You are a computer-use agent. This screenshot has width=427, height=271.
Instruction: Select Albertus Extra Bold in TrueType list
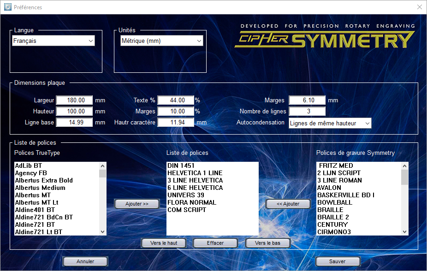(x=44, y=180)
